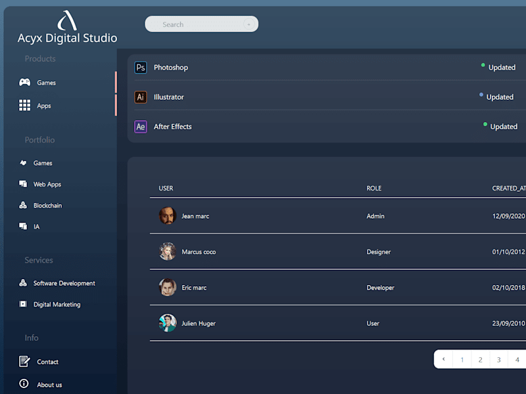Click the Apps grid icon

tap(24, 105)
